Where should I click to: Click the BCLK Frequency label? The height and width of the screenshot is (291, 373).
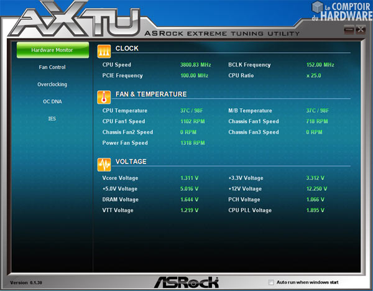pos(249,65)
